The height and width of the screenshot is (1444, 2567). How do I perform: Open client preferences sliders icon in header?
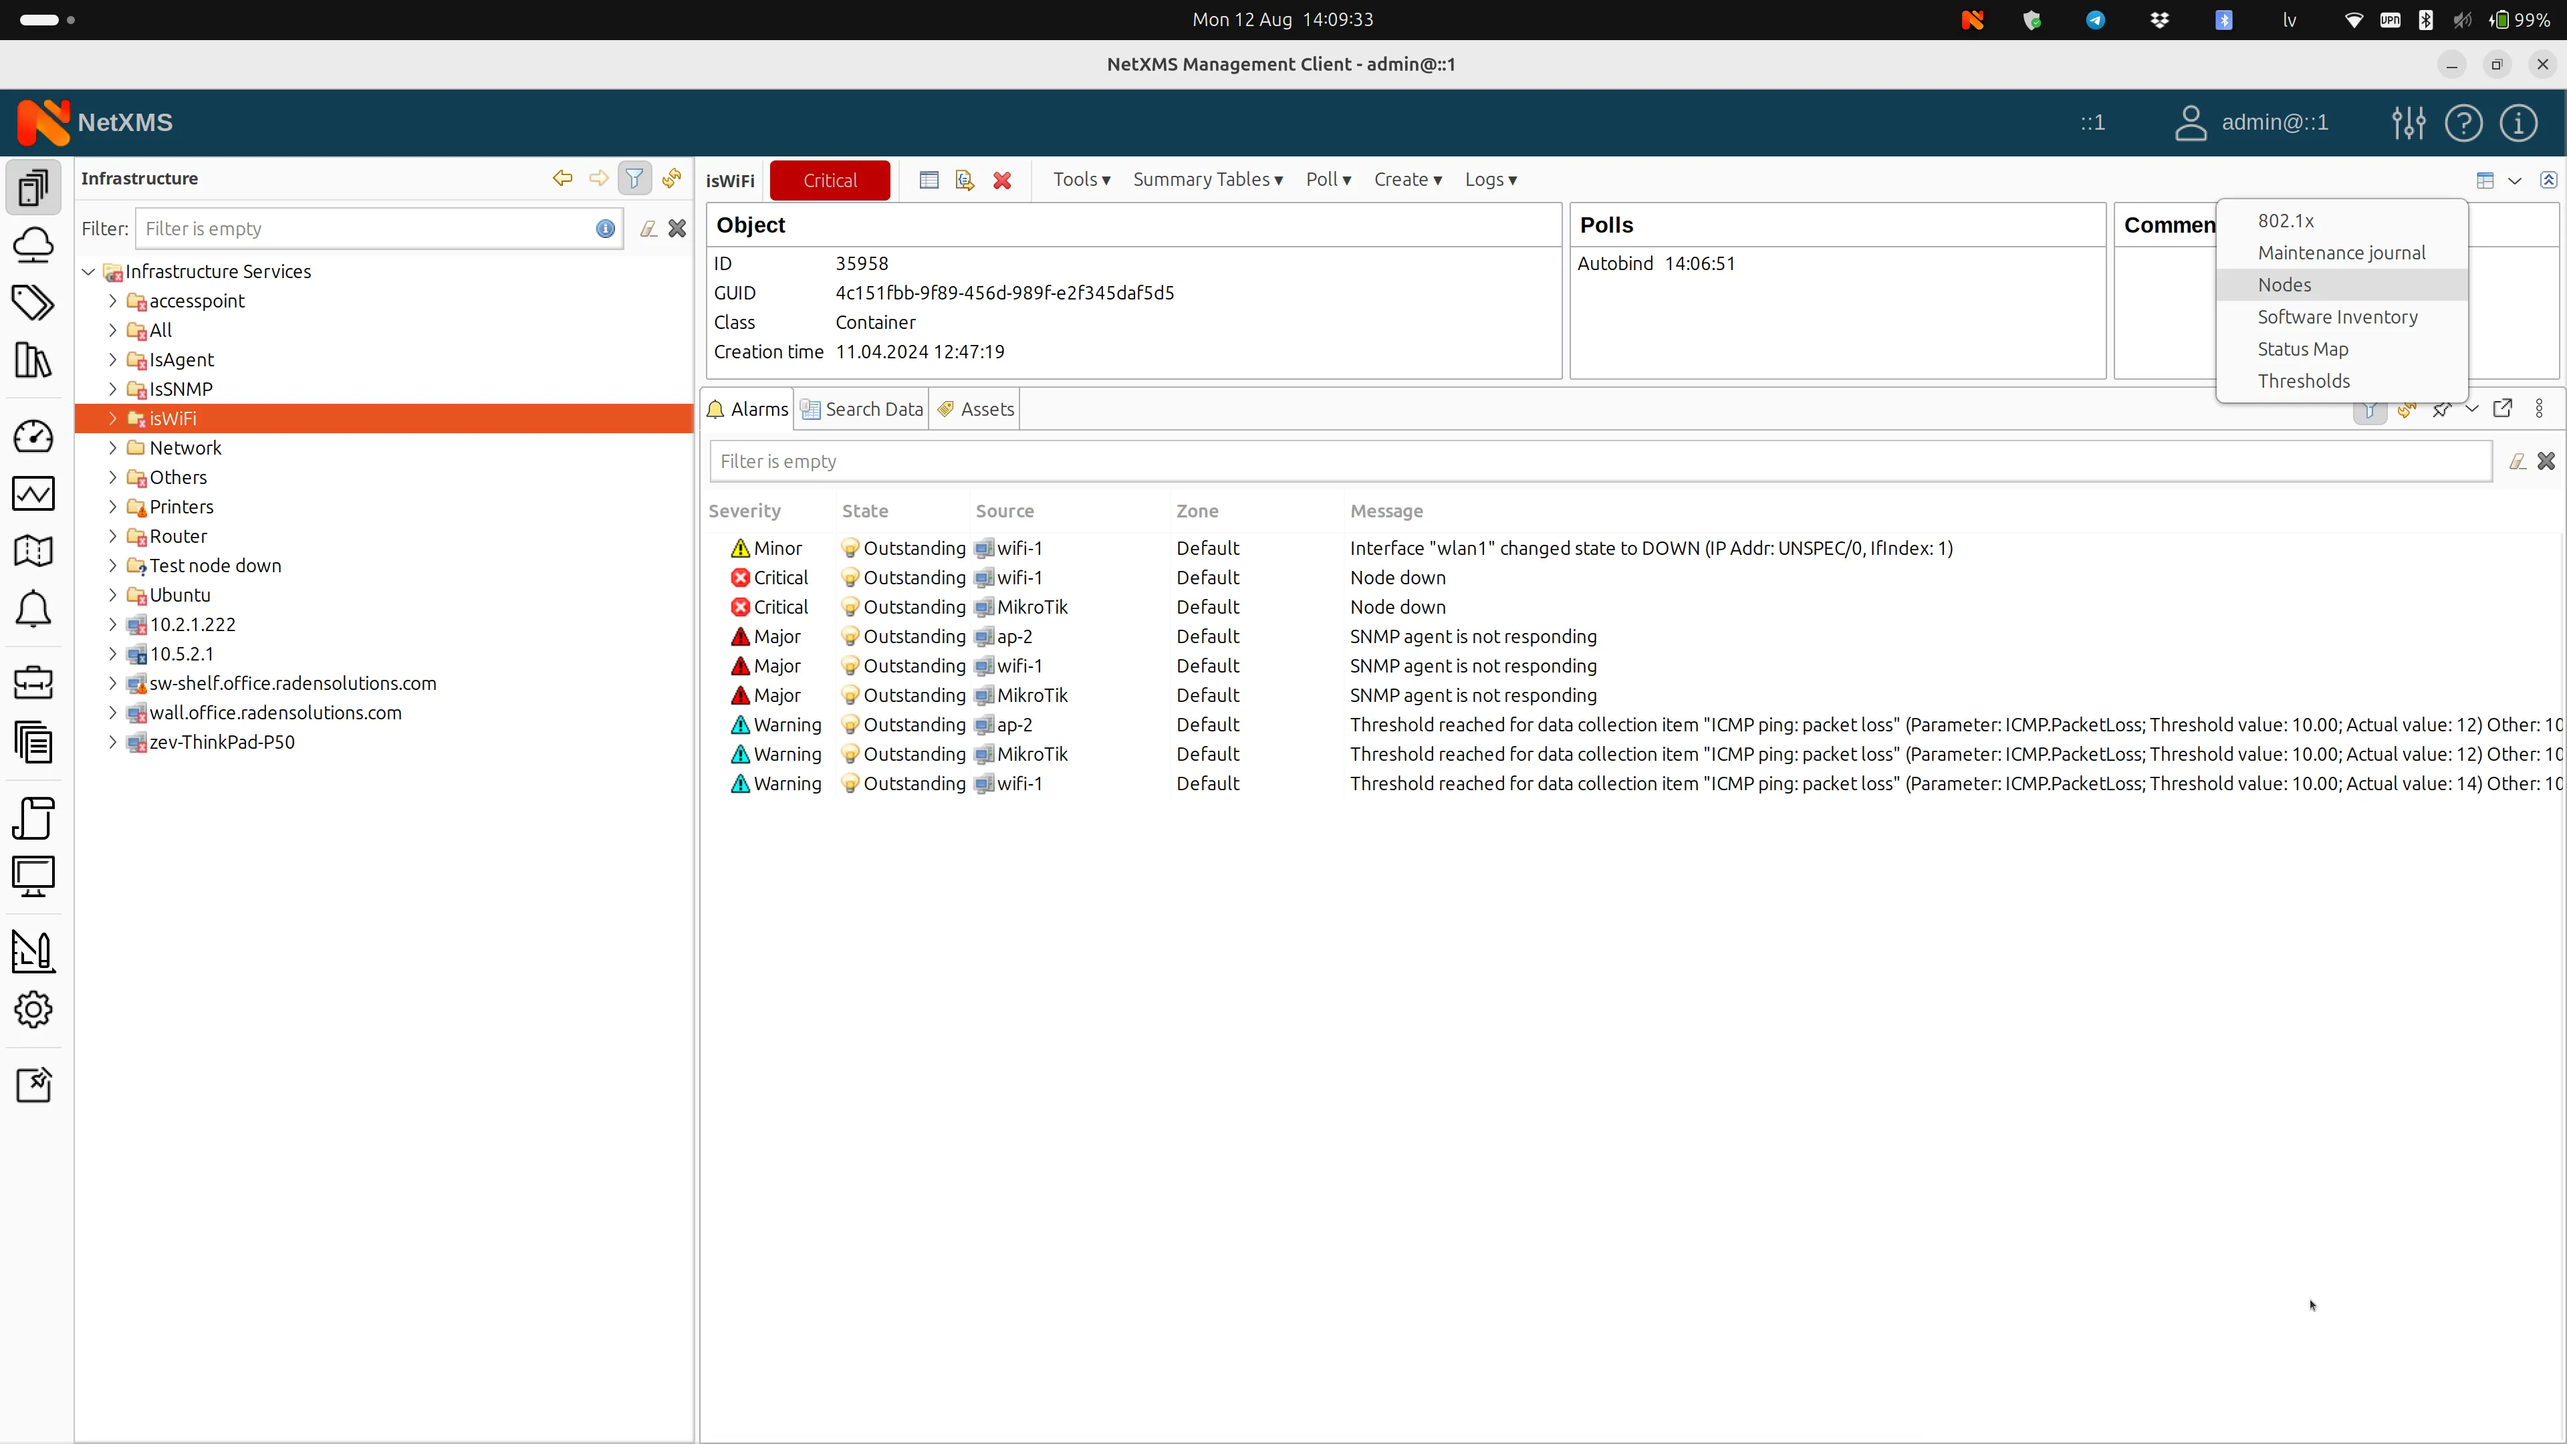2409,122
